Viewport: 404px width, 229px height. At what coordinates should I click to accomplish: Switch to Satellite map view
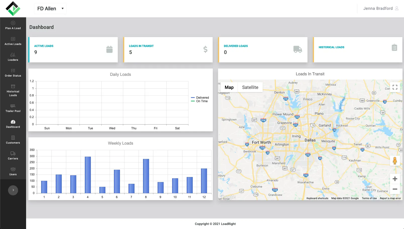pyautogui.click(x=250, y=87)
